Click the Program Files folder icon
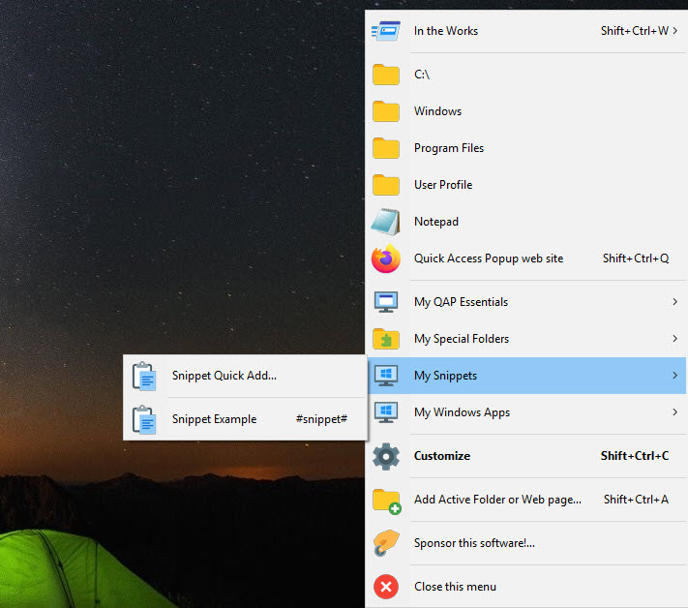This screenshot has width=688, height=608. pyautogui.click(x=386, y=148)
